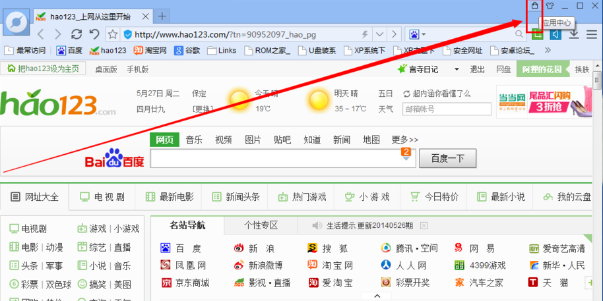Toggle the lightning speed mode icon
The width and height of the screenshot is (603, 301).
[365, 34]
